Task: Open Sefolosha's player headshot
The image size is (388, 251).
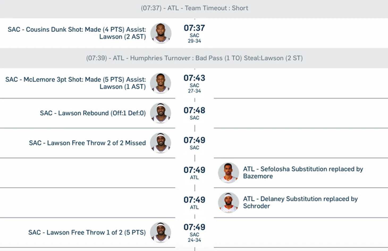Action: [228, 172]
